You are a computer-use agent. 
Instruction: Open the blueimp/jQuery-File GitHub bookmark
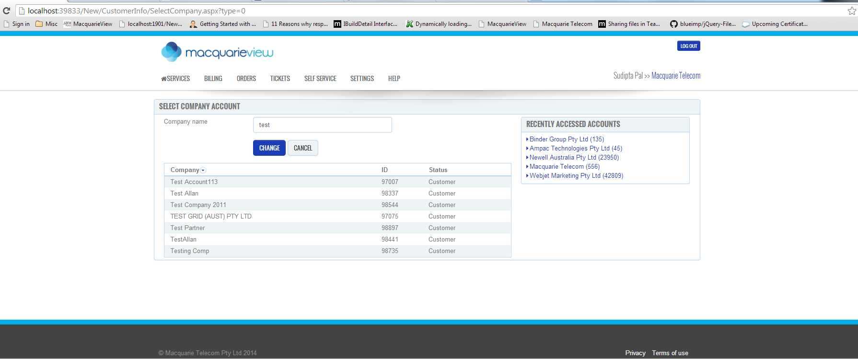point(703,24)
